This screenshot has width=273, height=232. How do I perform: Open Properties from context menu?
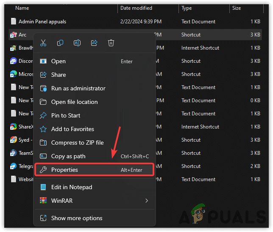[x=64, y=170]
